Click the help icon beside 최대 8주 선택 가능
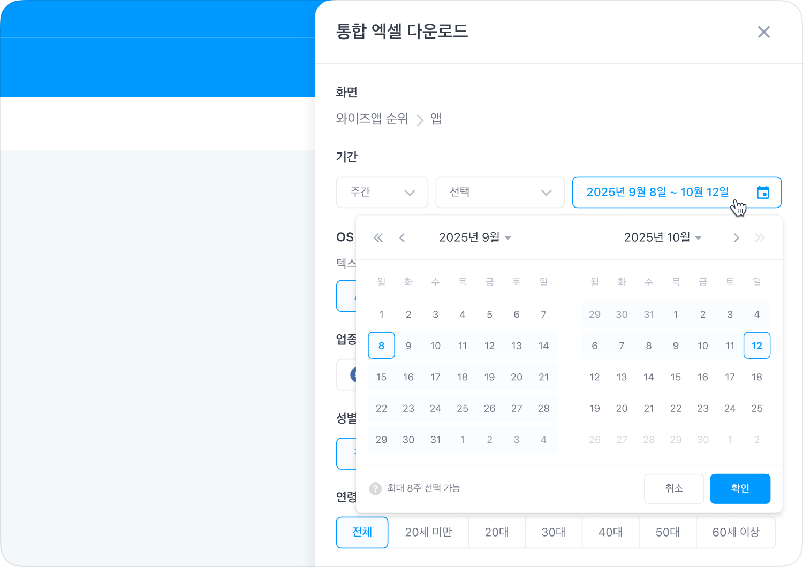The image size is (803, 567). coord(375,488)
